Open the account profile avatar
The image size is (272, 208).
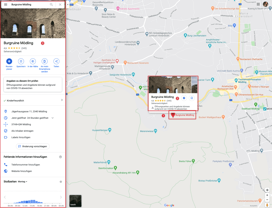tap(265, 4)
